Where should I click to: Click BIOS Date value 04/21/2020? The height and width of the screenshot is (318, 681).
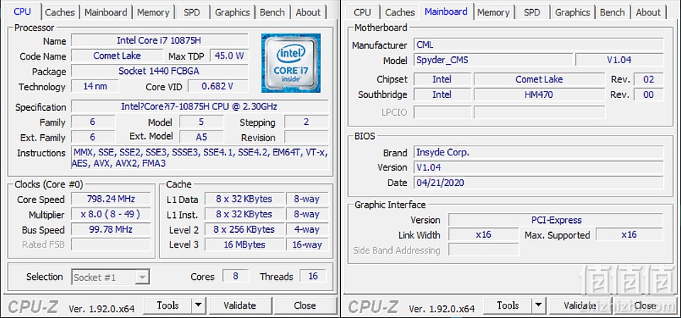click(x=538, y=182)
